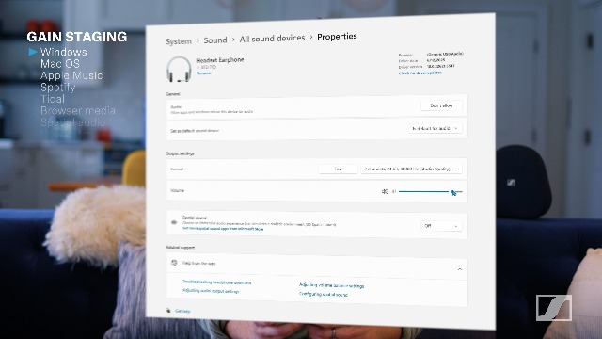Click the Test format button
The width and height of the screenshot is (602, 339).
[x=338, y=169]
